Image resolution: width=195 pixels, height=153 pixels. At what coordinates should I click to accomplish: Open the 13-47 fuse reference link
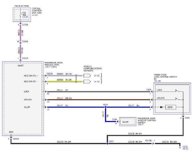click(x=25, y=17)
